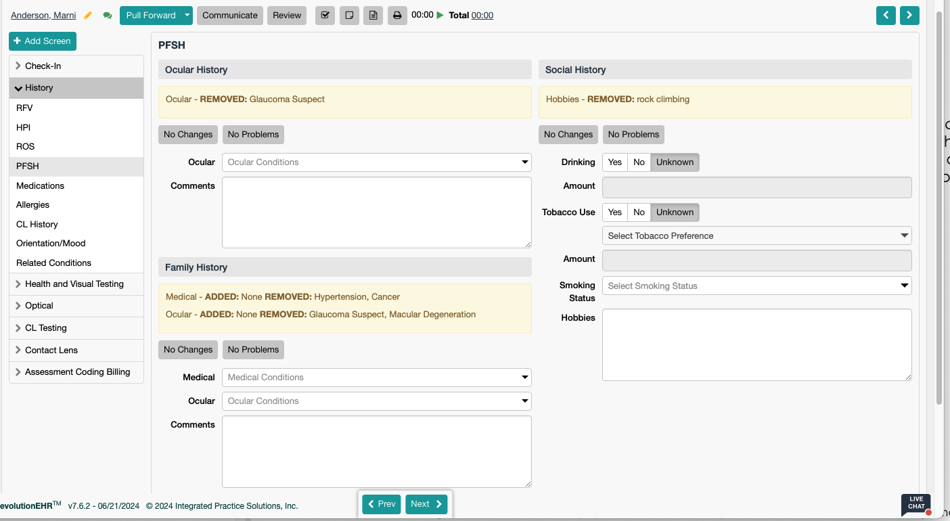The width and height of the screenshot is (950, 521).
Task: Expand the Optical section
Action: tap(76, 306)
